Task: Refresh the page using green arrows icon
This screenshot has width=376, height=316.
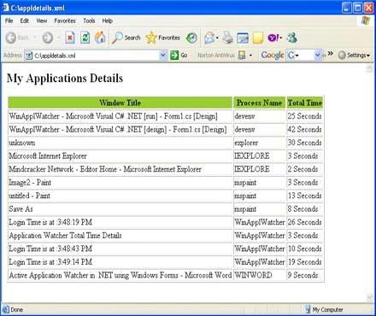Action: (85, 38)
